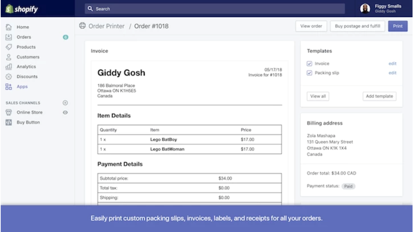414x232 pixels.
Task: Click the Customers person icon
Action: click(x=9, y=57)
